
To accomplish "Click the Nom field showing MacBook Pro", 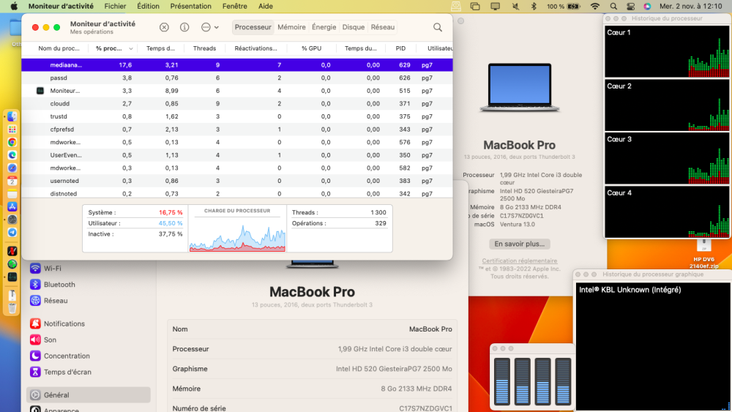I will pyautogui.click(x=312, y=329).
